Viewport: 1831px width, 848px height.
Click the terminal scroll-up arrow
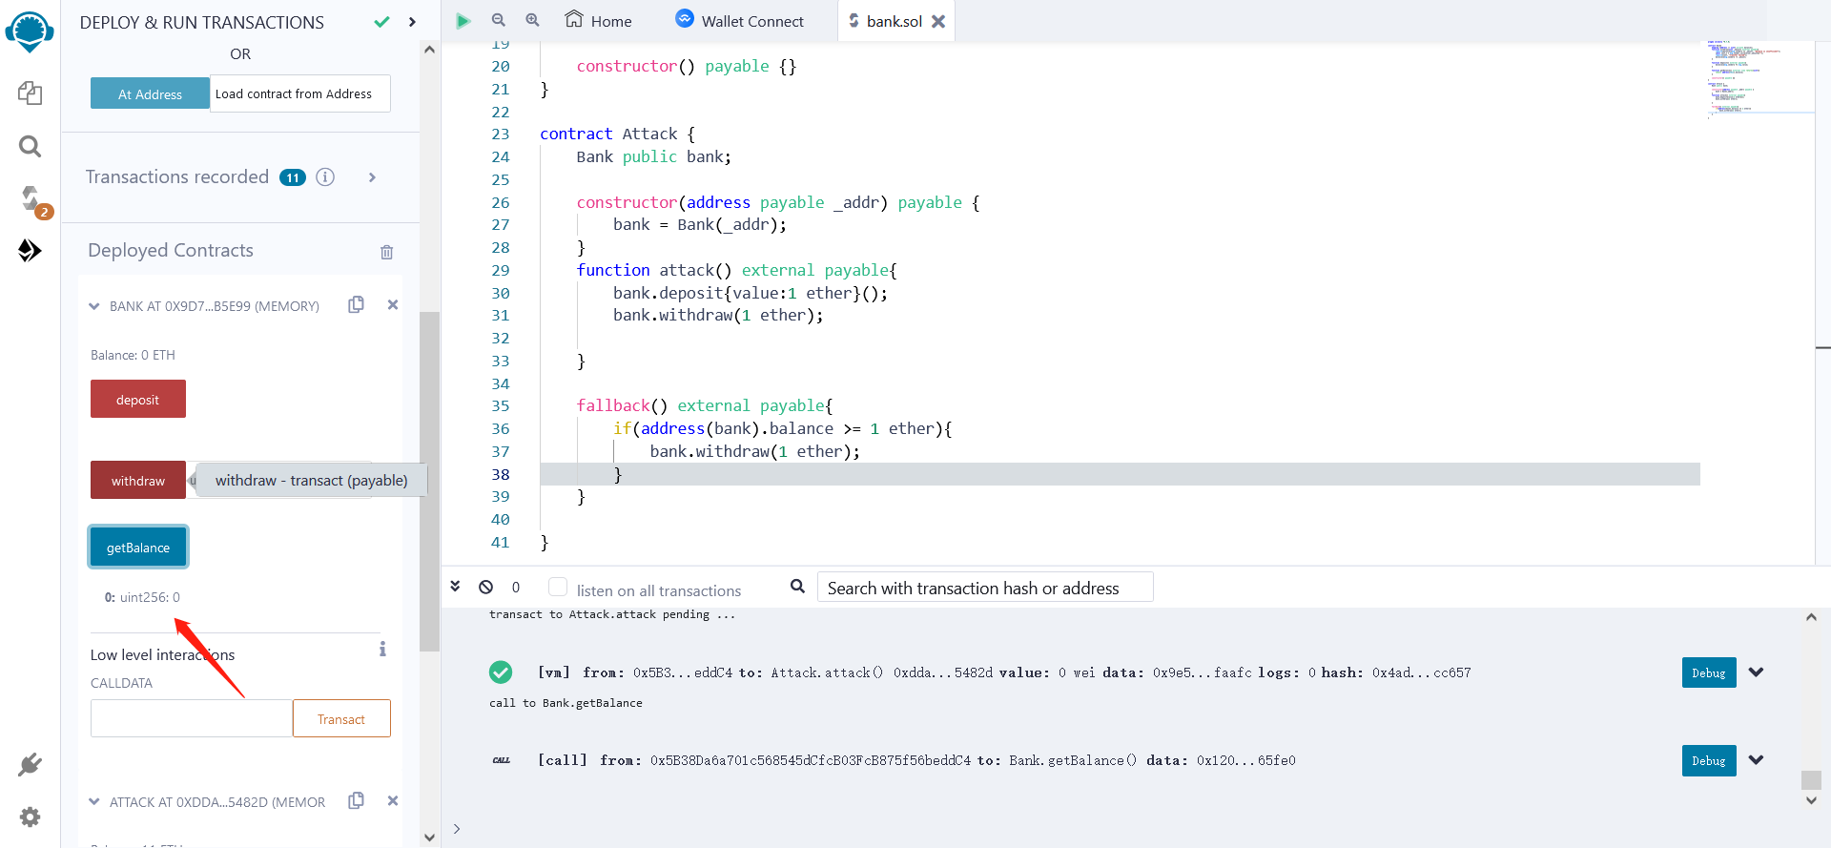click(1811, 617)
